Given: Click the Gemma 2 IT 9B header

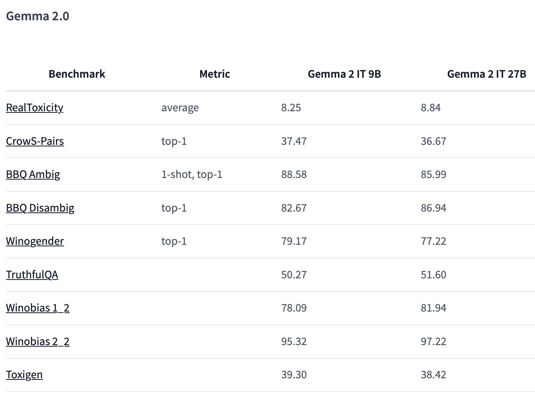Looking at the screenshot, I should [344, 74].
